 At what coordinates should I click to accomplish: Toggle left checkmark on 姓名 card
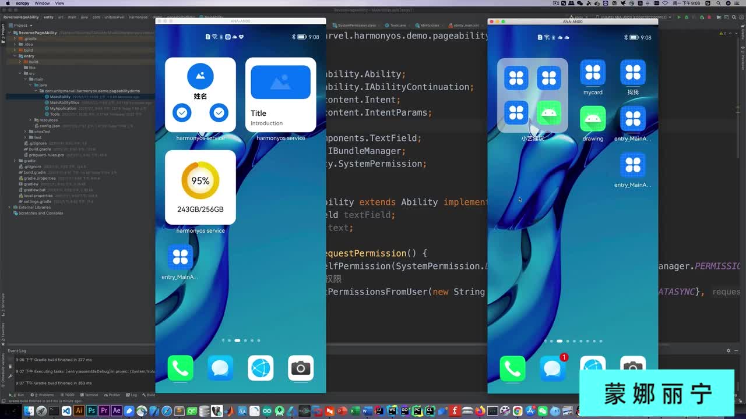coord(182,112)
